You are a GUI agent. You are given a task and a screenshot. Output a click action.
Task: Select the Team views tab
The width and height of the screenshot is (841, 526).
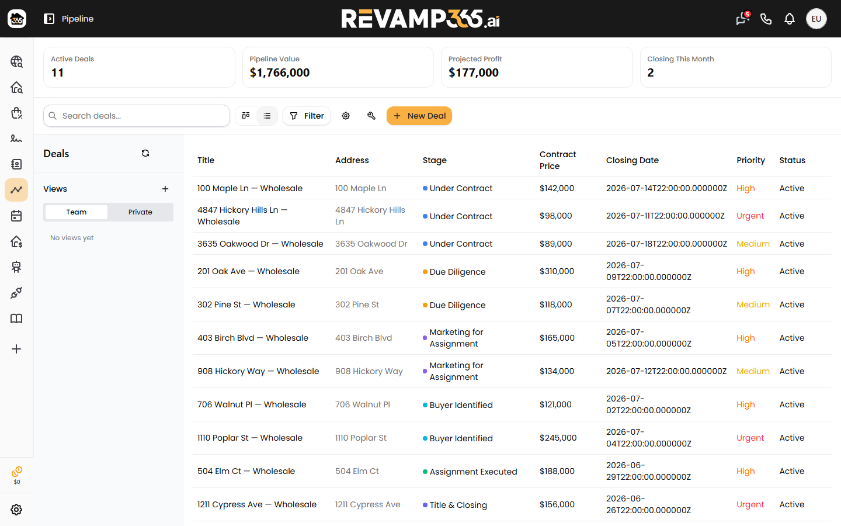pos(77,212)
